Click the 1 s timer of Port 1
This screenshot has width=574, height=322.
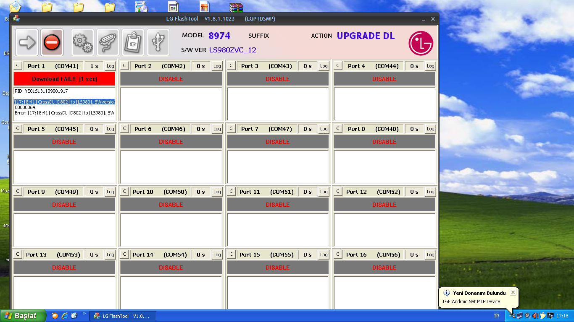[94, 66]
